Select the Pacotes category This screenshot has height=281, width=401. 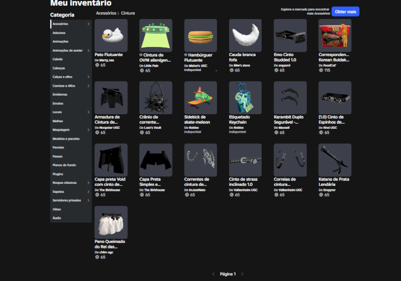click(71, 147)
